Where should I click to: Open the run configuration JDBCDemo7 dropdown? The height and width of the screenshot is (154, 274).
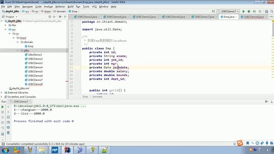[x=228, y=12]
